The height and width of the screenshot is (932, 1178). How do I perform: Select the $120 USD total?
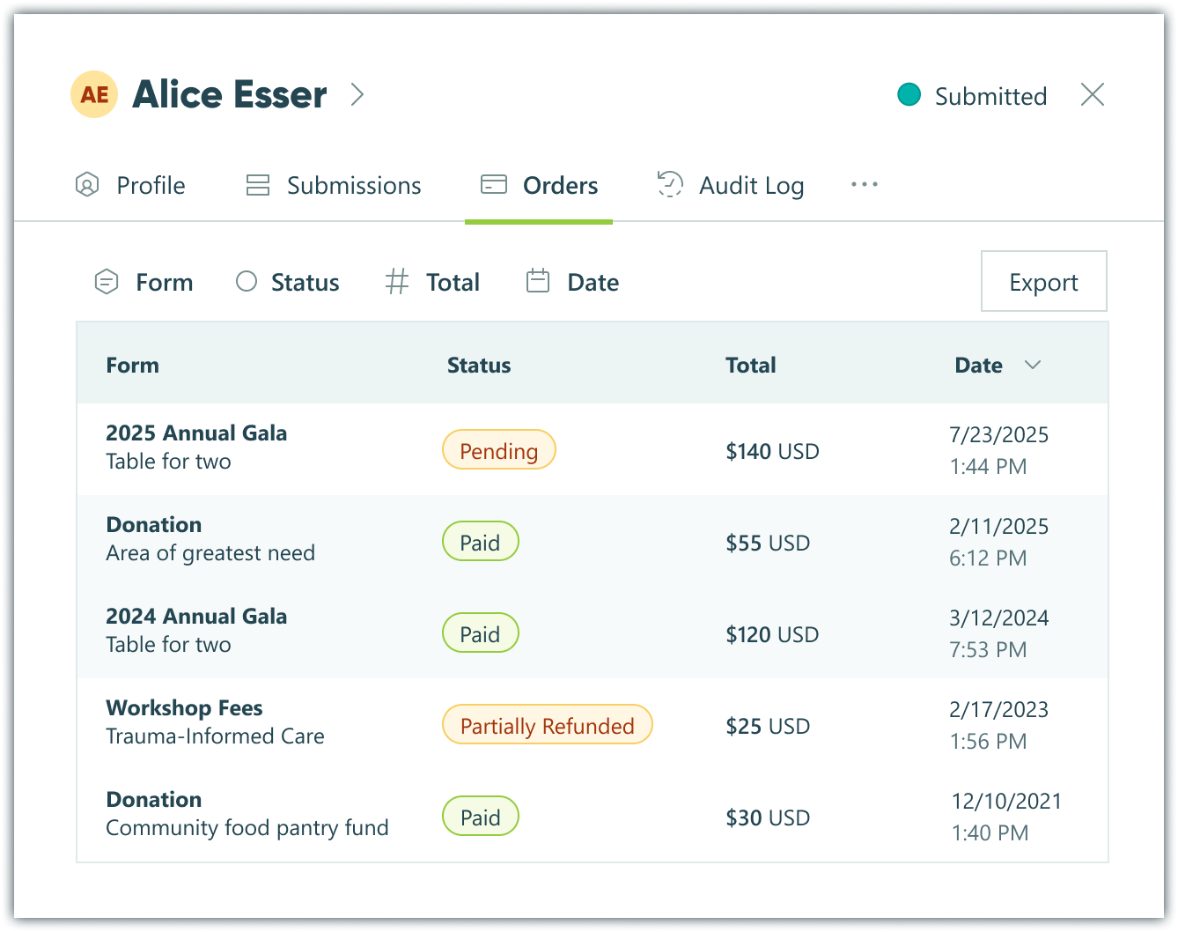click(772, 634)
